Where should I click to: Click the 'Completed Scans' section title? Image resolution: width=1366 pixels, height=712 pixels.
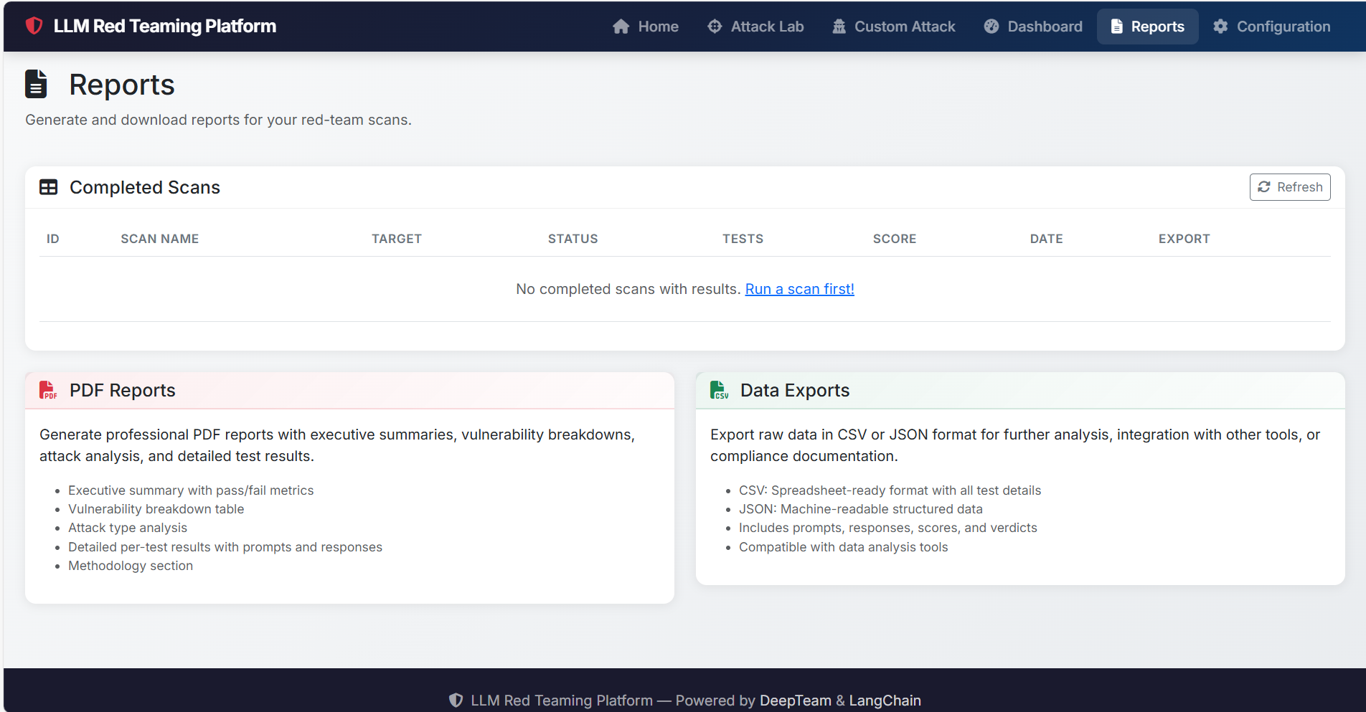click(145, 187)
